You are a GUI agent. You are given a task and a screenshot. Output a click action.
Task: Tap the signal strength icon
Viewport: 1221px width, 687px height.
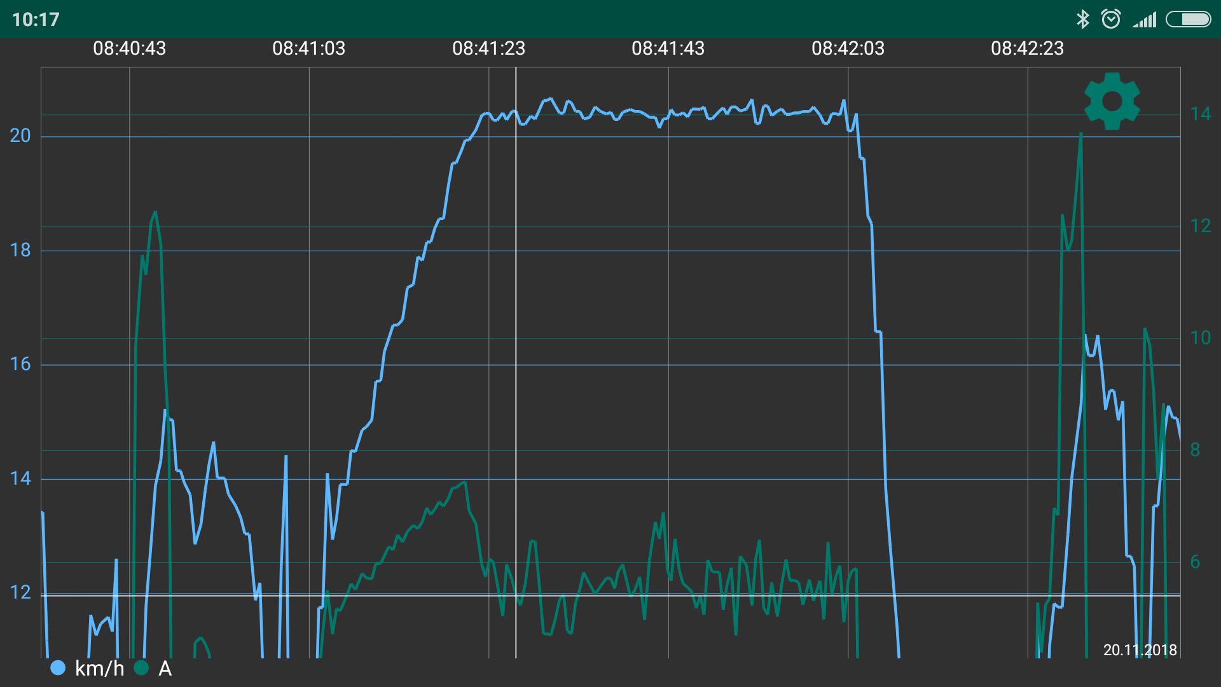[1145, 20]
